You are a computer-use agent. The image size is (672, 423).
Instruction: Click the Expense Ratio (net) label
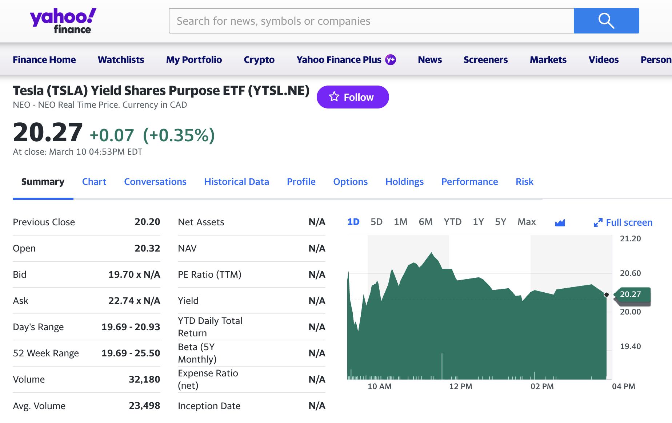tap(208, 379)
